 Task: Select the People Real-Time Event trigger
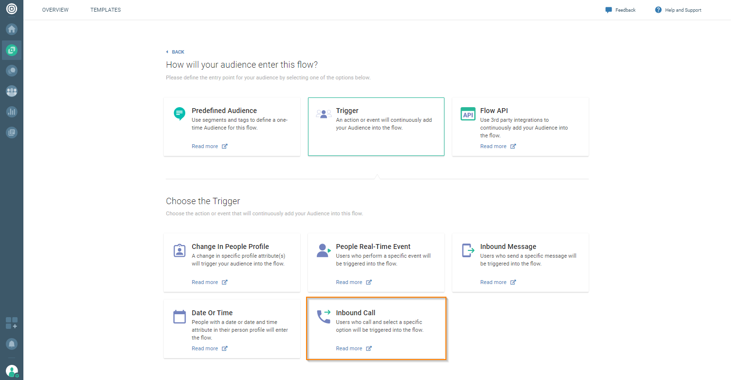(x=376, y=262)
